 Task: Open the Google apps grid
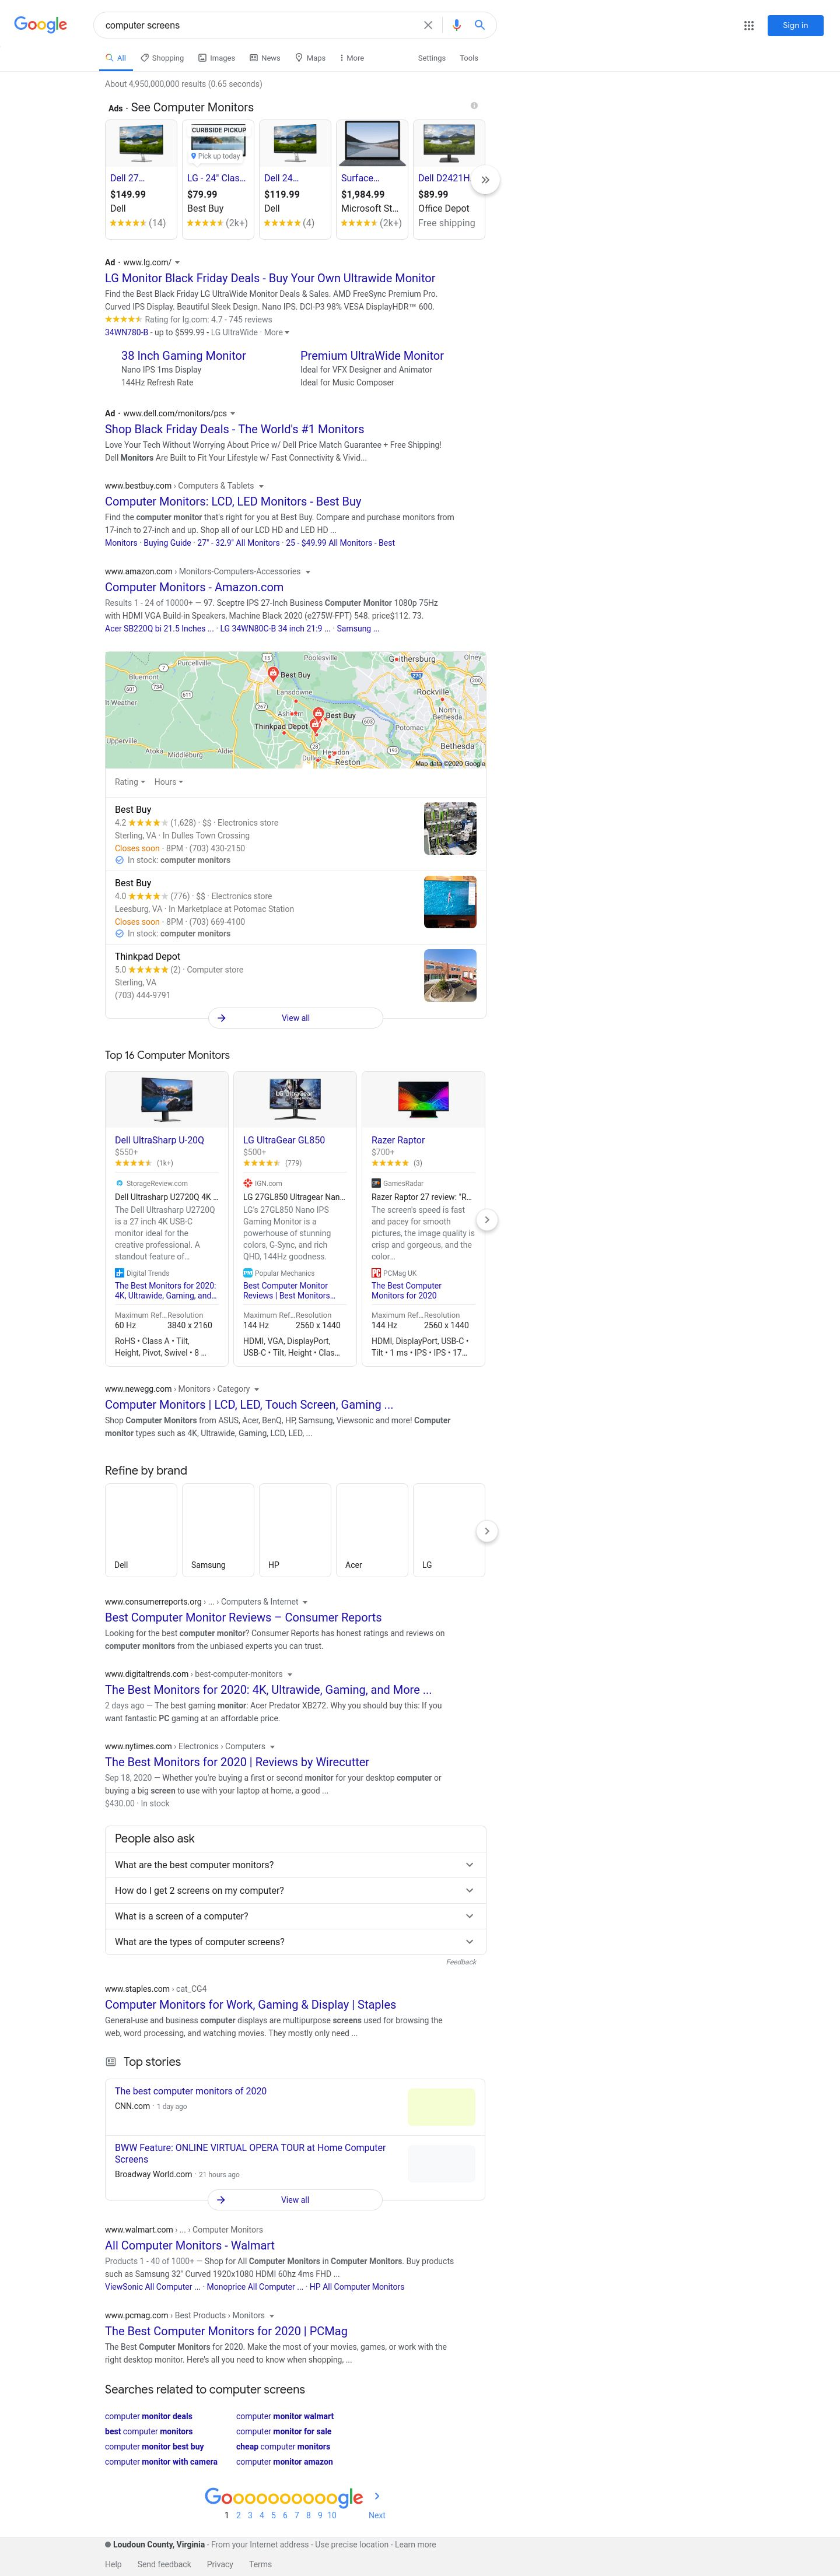coord(749,25)
